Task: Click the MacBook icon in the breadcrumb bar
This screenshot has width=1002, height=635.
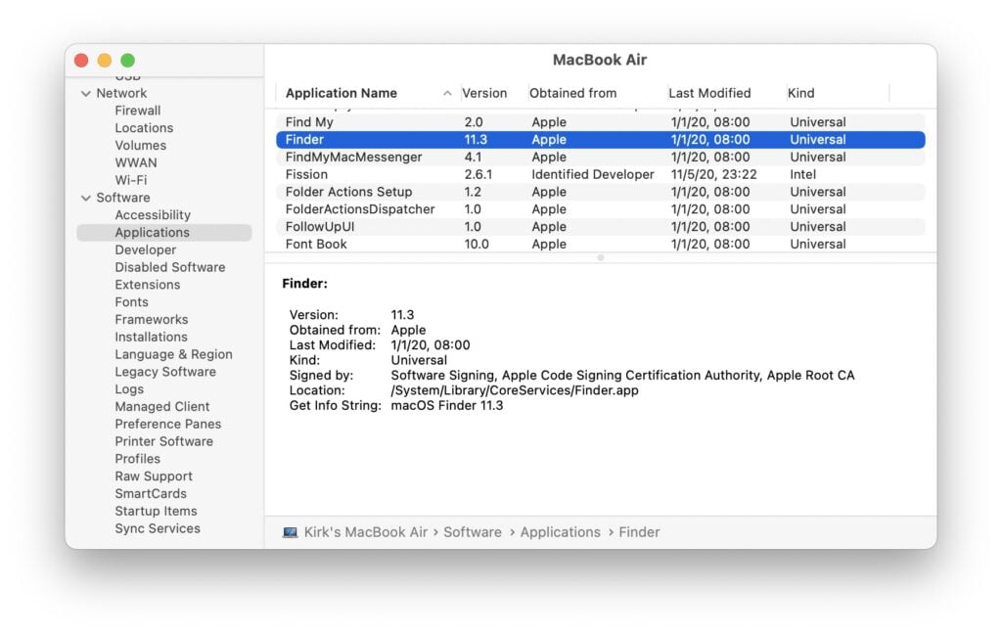Action: pos(288,531)
